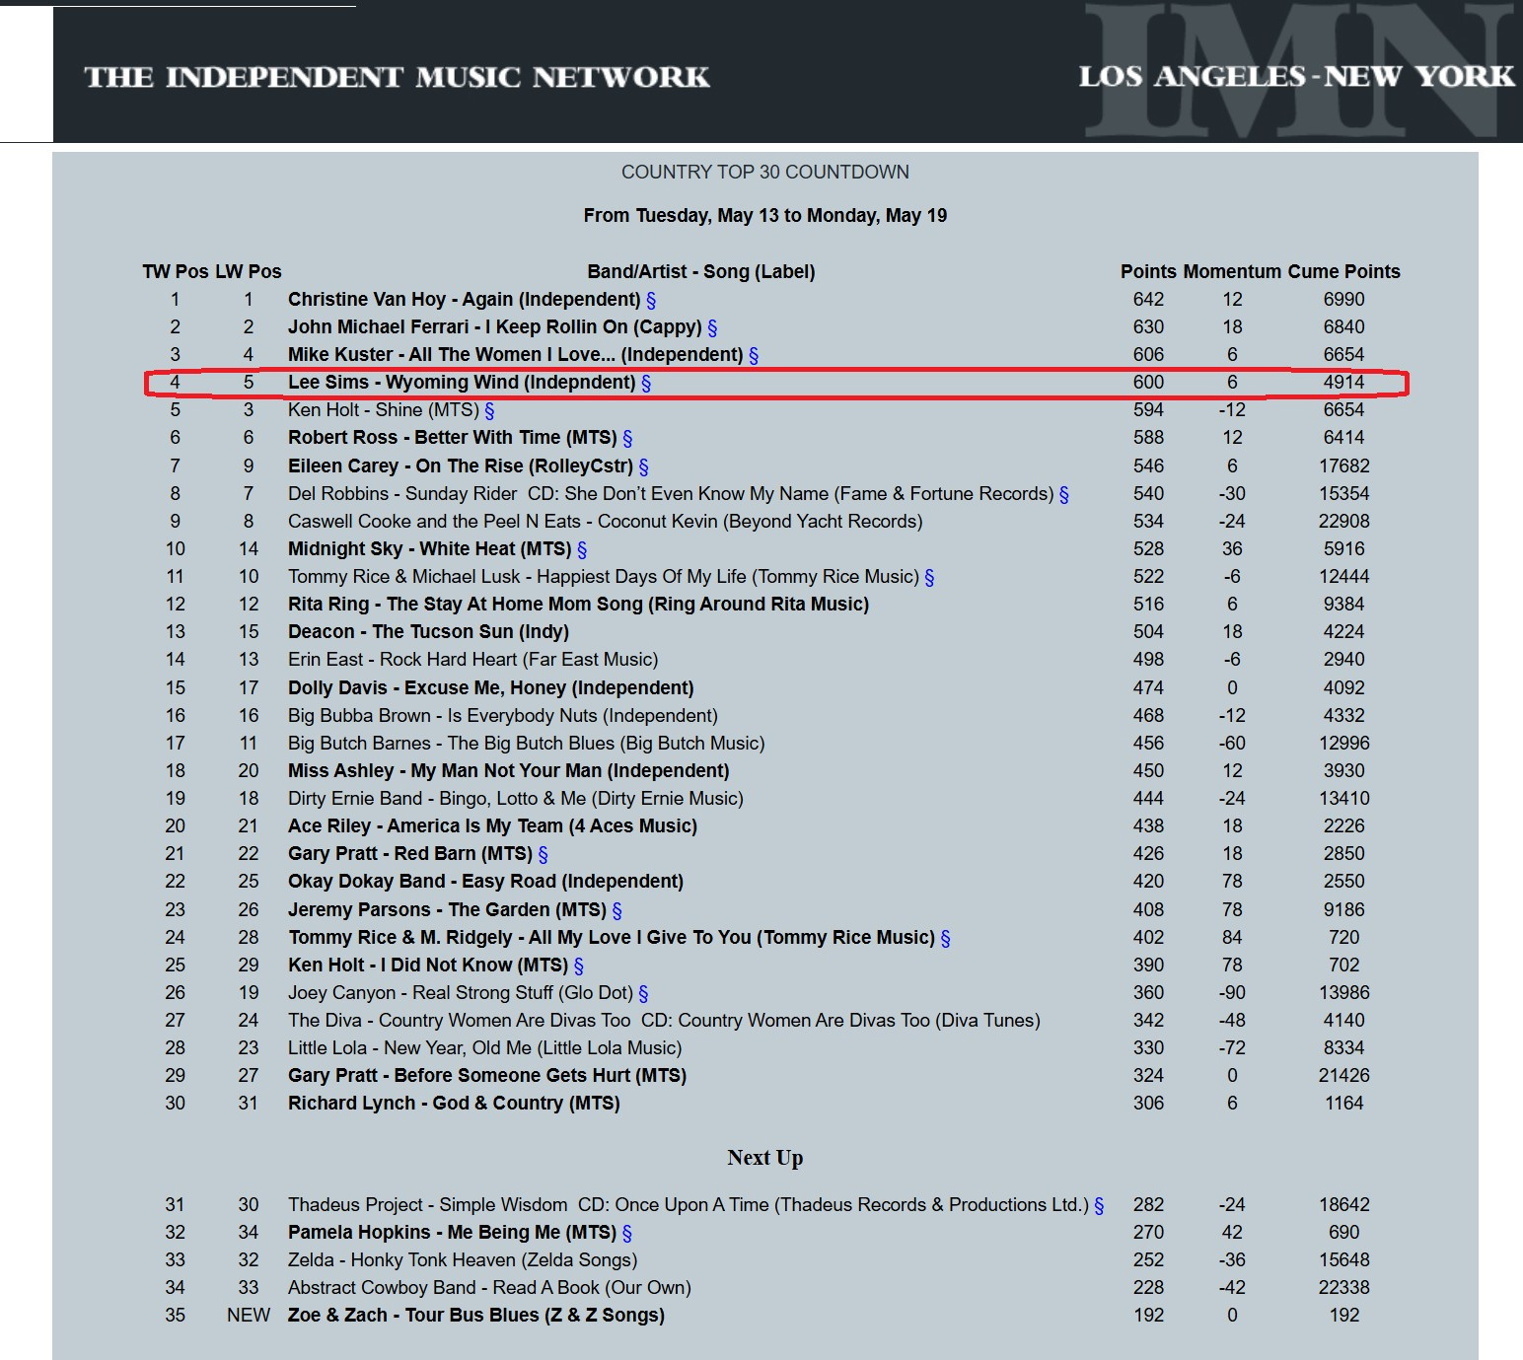
Task: Open the § link after Thadeus Project - Simple Wisdom
Action: point(1099,1205)
